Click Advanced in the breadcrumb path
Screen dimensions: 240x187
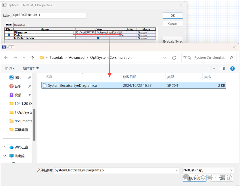[76, 58]
